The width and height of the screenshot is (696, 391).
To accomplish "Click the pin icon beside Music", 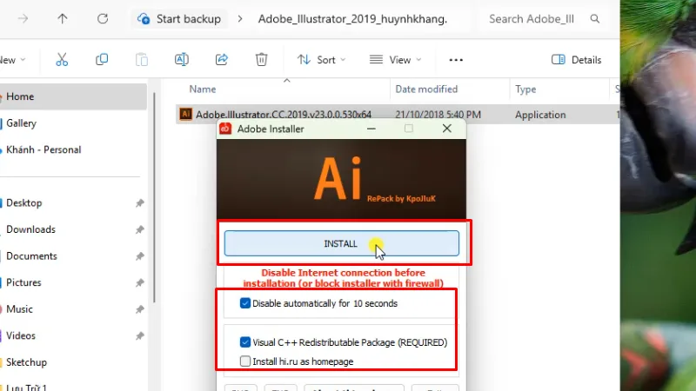I will [x=140, y=309].
